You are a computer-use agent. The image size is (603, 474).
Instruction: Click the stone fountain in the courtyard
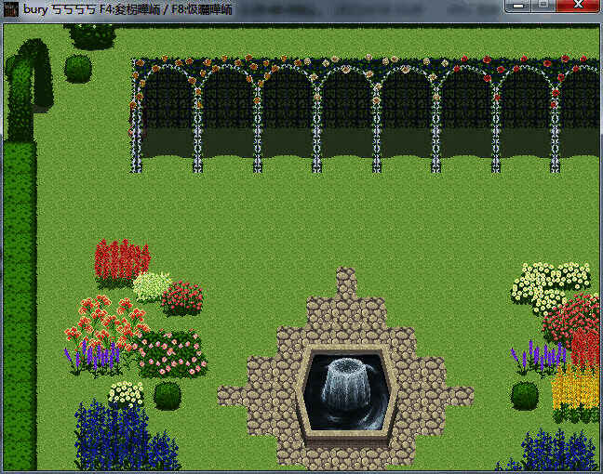tap(345, 388)
